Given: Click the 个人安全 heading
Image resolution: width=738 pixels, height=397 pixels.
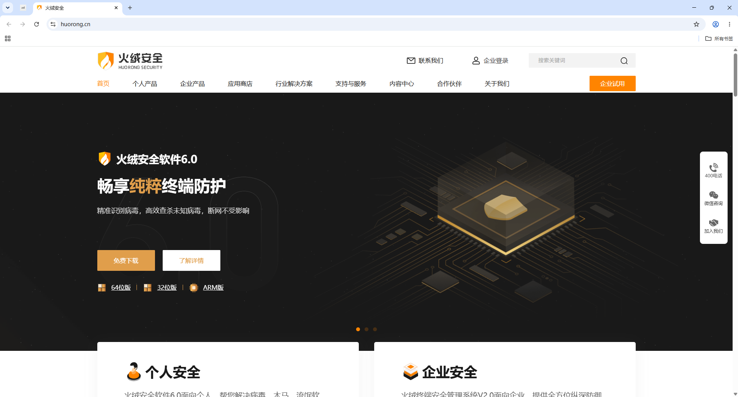Looking at the screenshot, I should (173, 372).
